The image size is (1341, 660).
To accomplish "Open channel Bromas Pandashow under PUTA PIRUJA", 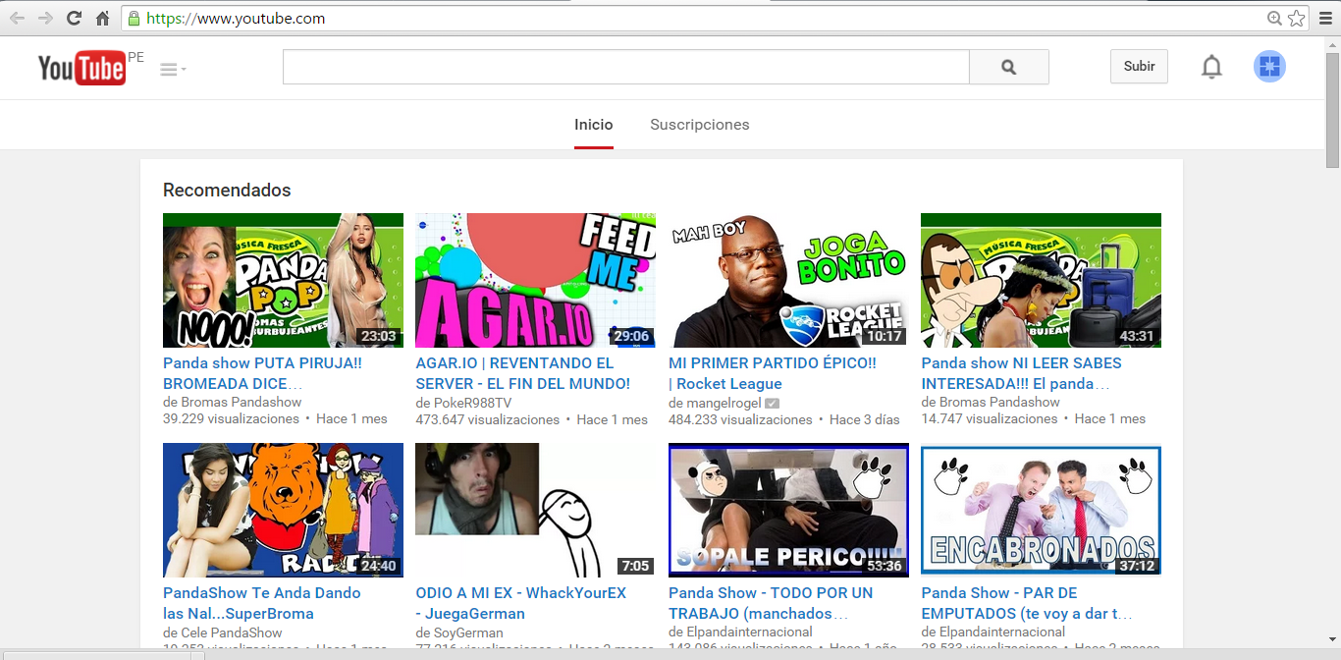I will pos(241,402).
